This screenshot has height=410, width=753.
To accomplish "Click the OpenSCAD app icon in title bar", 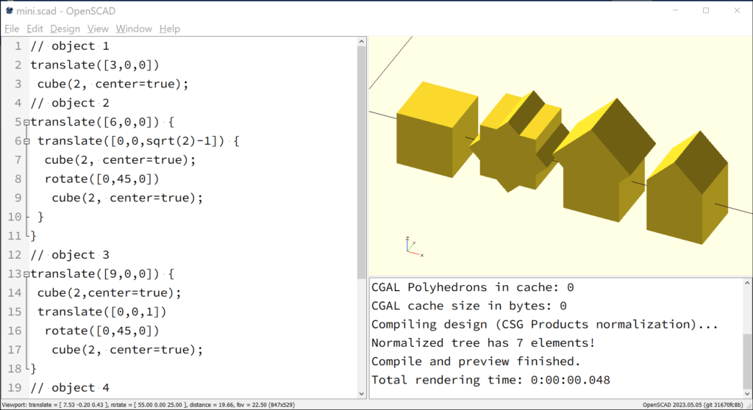I will 9,10.
